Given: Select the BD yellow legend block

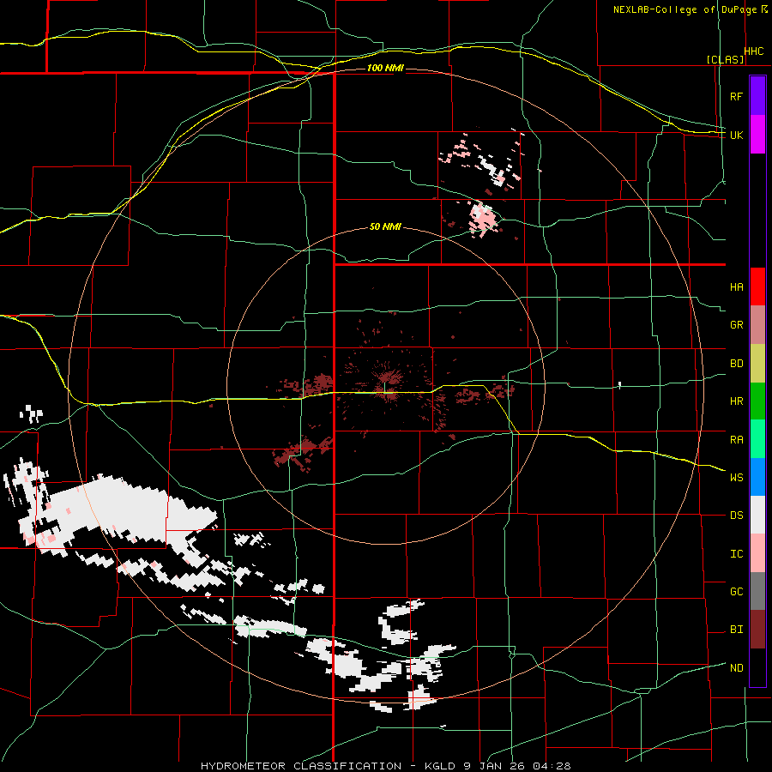Looking at the screenshot, I should [757, 363].
